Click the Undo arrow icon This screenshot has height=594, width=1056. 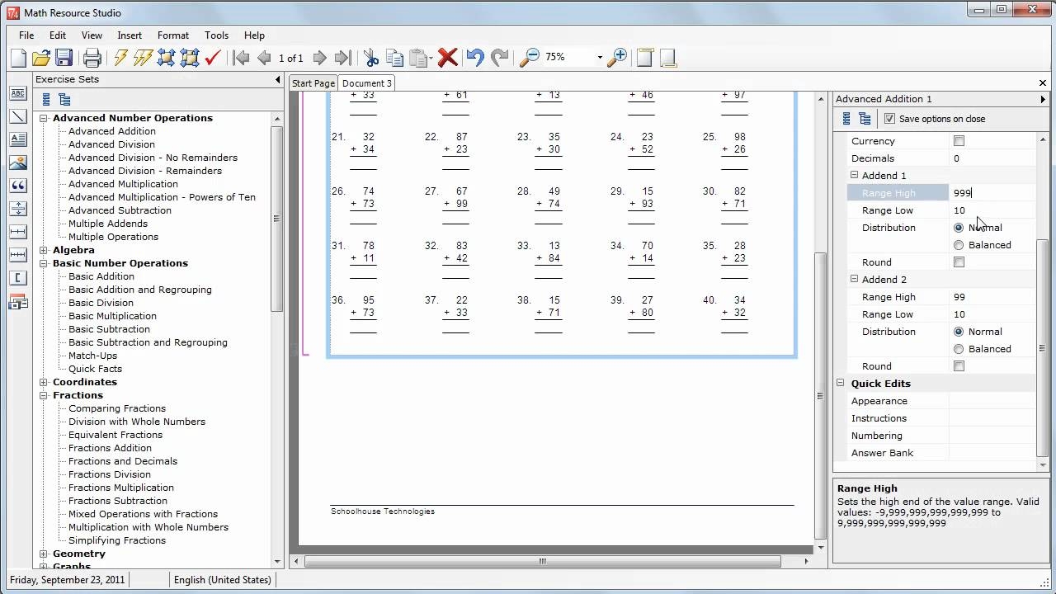coord(474,58)
